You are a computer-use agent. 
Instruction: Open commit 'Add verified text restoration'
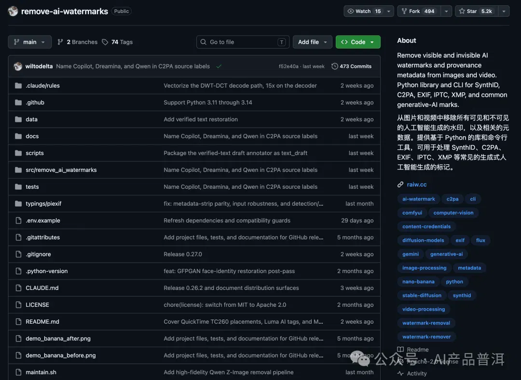click(x=201, y=119)
